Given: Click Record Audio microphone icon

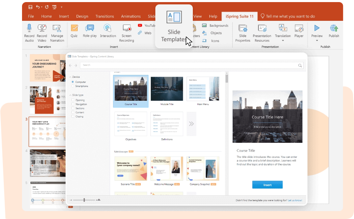Looking at the screenshot, I should pyautogui.click(x=29, y=28).
